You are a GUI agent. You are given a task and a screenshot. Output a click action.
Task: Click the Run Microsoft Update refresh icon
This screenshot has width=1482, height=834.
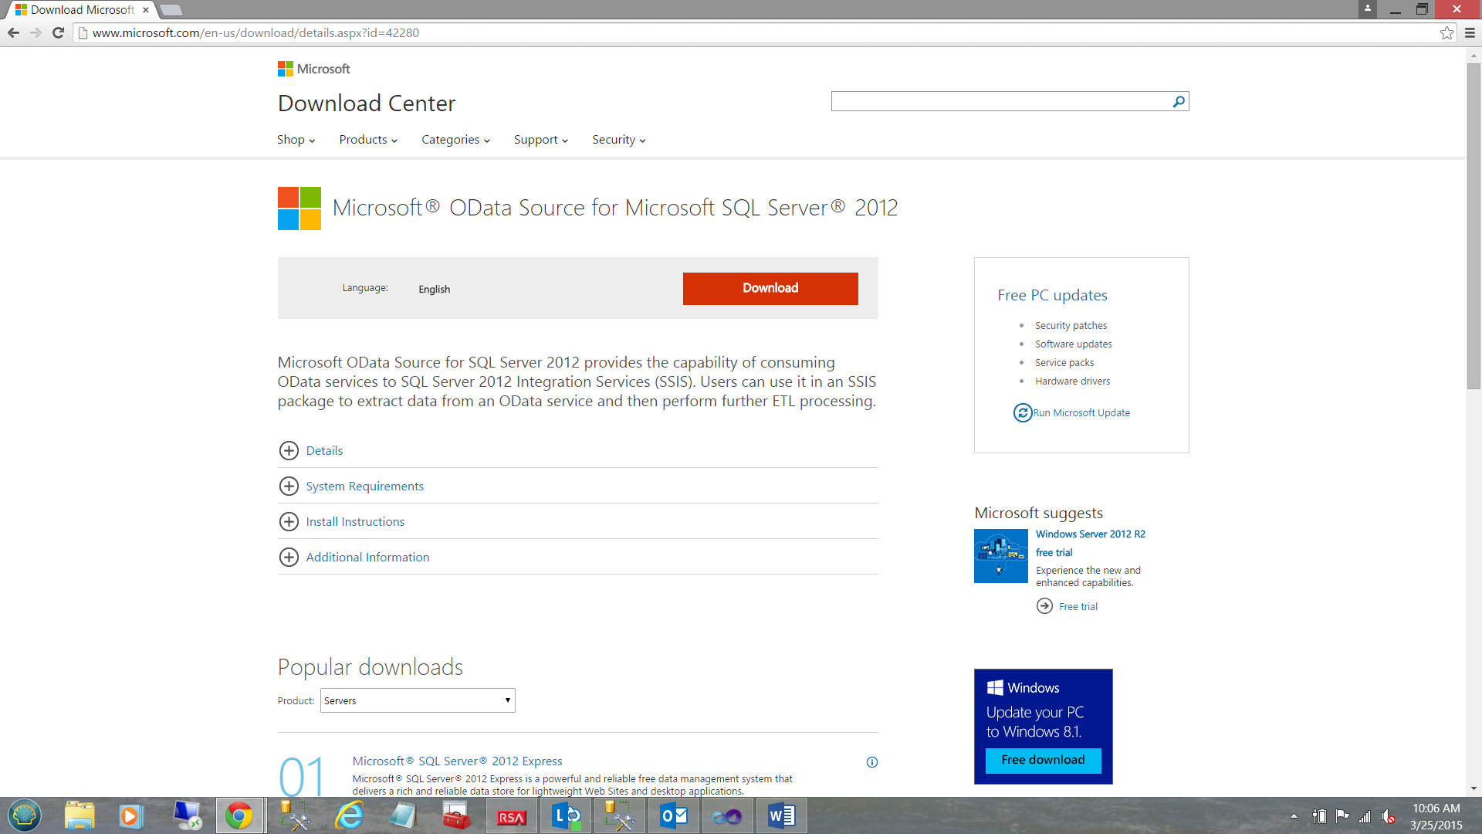point(1022,412)
